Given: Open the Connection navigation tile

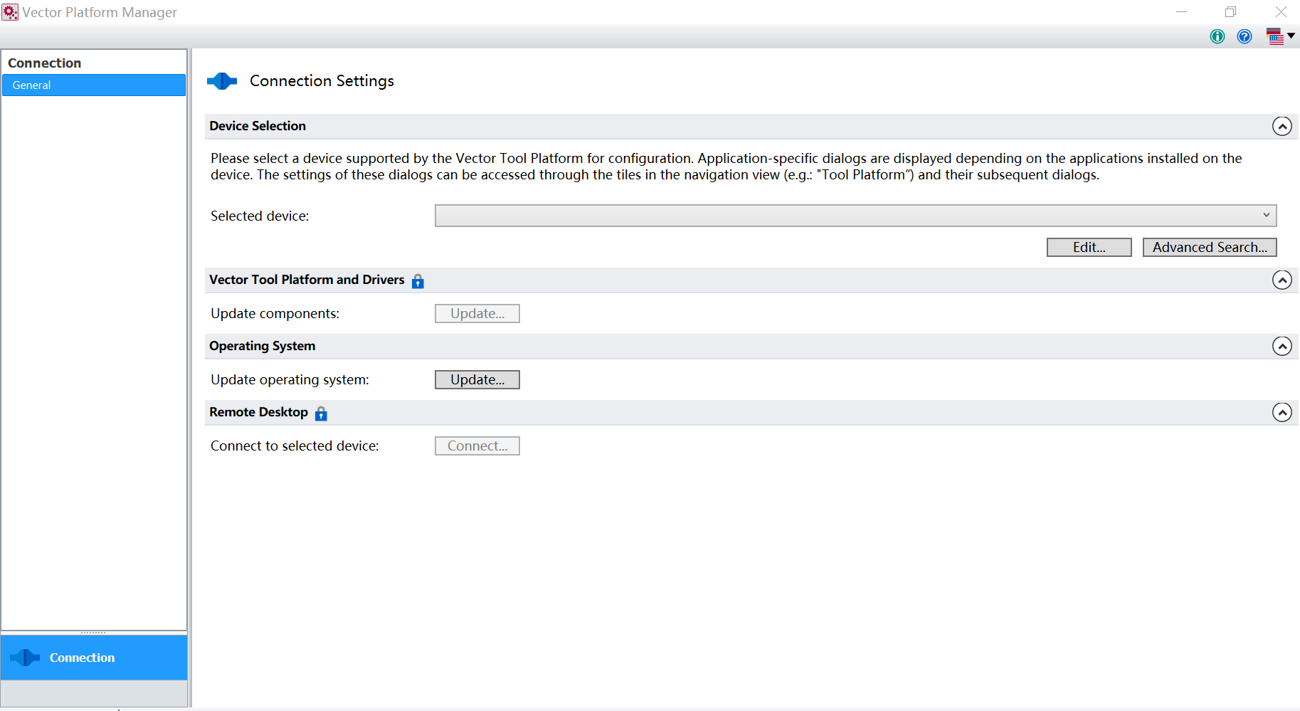Looking at the screenshot, I should [x=94, y=658].
